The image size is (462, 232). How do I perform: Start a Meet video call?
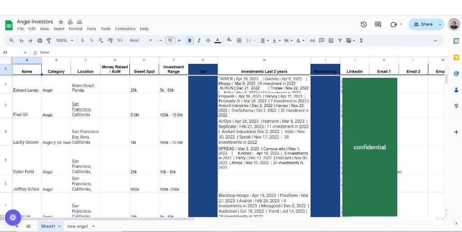click(394, 24)
